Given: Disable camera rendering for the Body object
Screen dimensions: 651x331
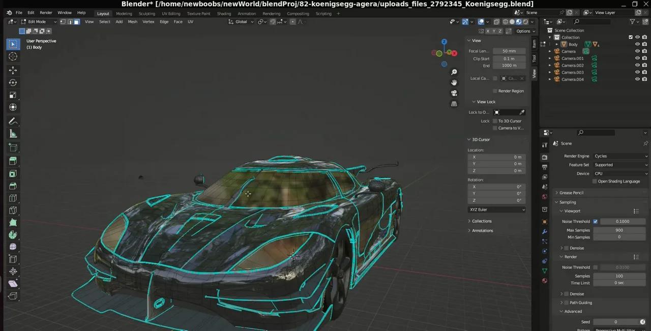Looking at the screenshot, I should (644, 44).
